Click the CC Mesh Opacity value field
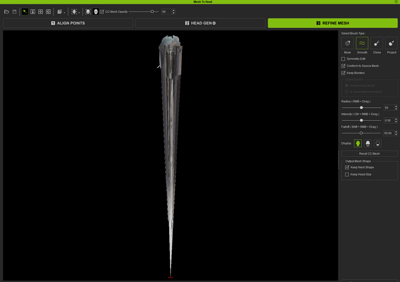Viewport: 400px width, 282px height. pos(166,12)
